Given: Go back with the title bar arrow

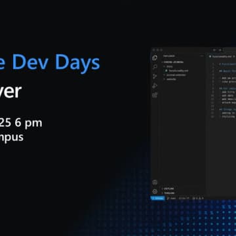Looking at the screenshot, I should click(214, 50).
